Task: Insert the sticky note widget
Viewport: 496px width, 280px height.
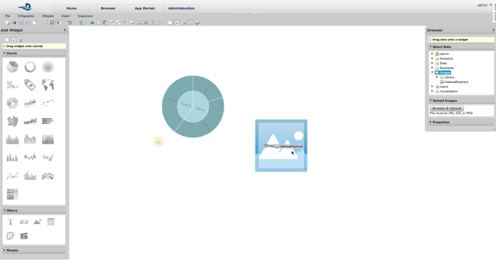Action: 10,236
